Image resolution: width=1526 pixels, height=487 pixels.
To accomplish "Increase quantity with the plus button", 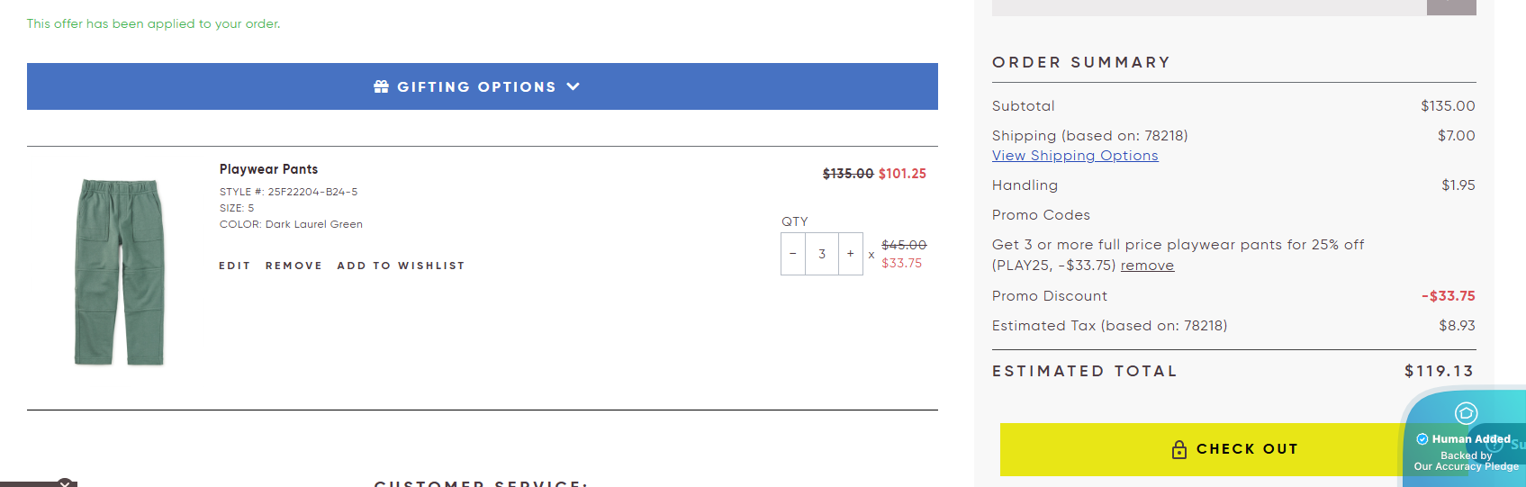I will 851,254.
